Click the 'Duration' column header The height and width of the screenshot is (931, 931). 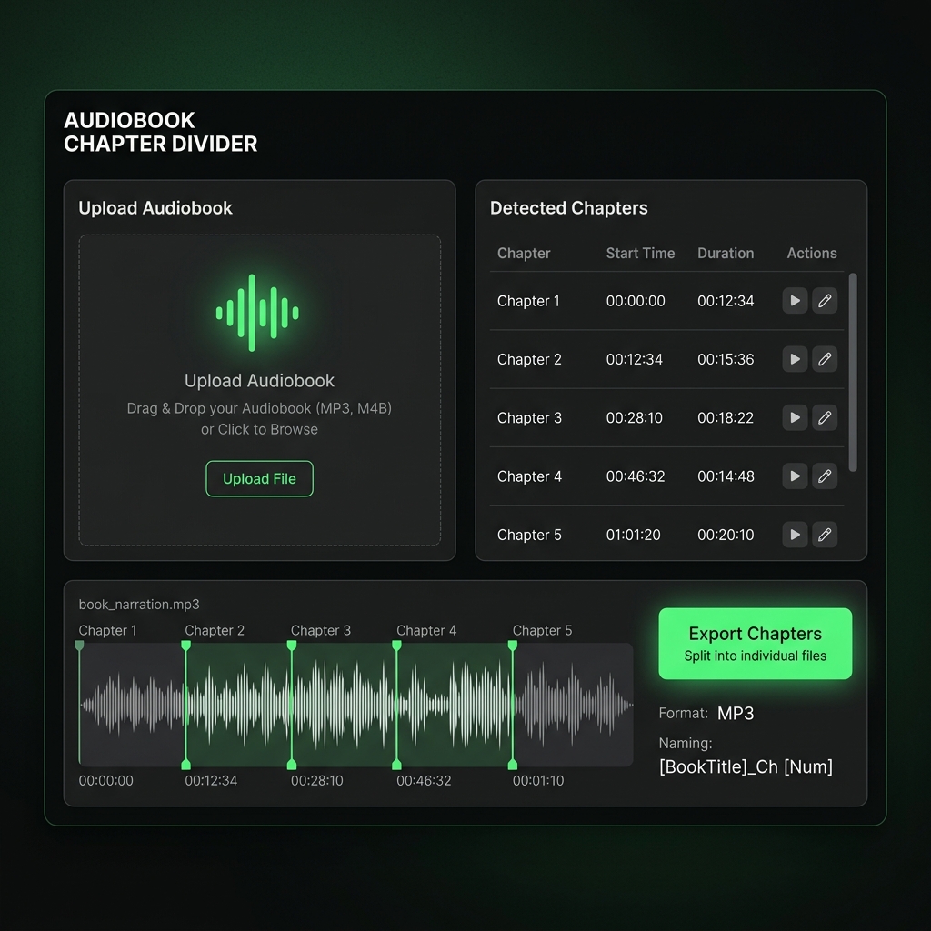(726, 254)
